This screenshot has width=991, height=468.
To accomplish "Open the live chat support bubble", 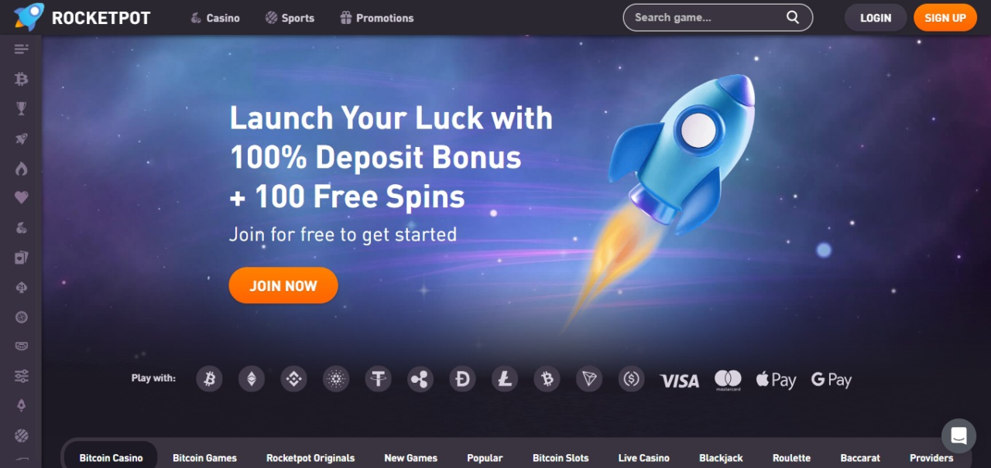I will pyautogui.click(x=958, y=436).
